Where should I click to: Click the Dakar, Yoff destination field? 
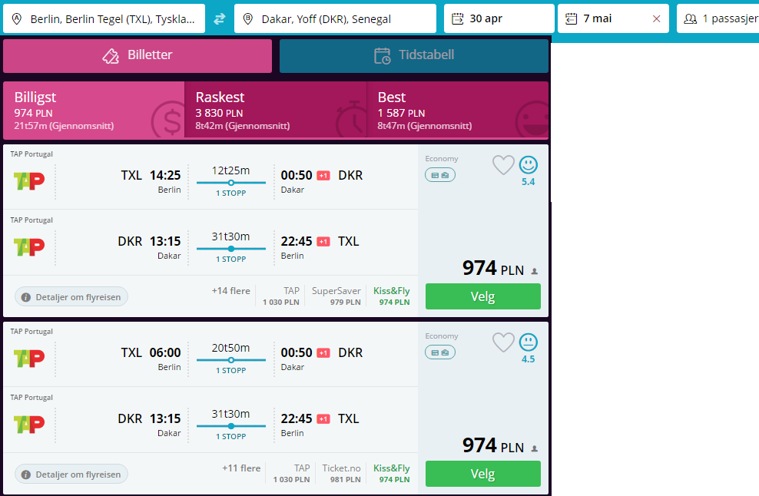335,18
